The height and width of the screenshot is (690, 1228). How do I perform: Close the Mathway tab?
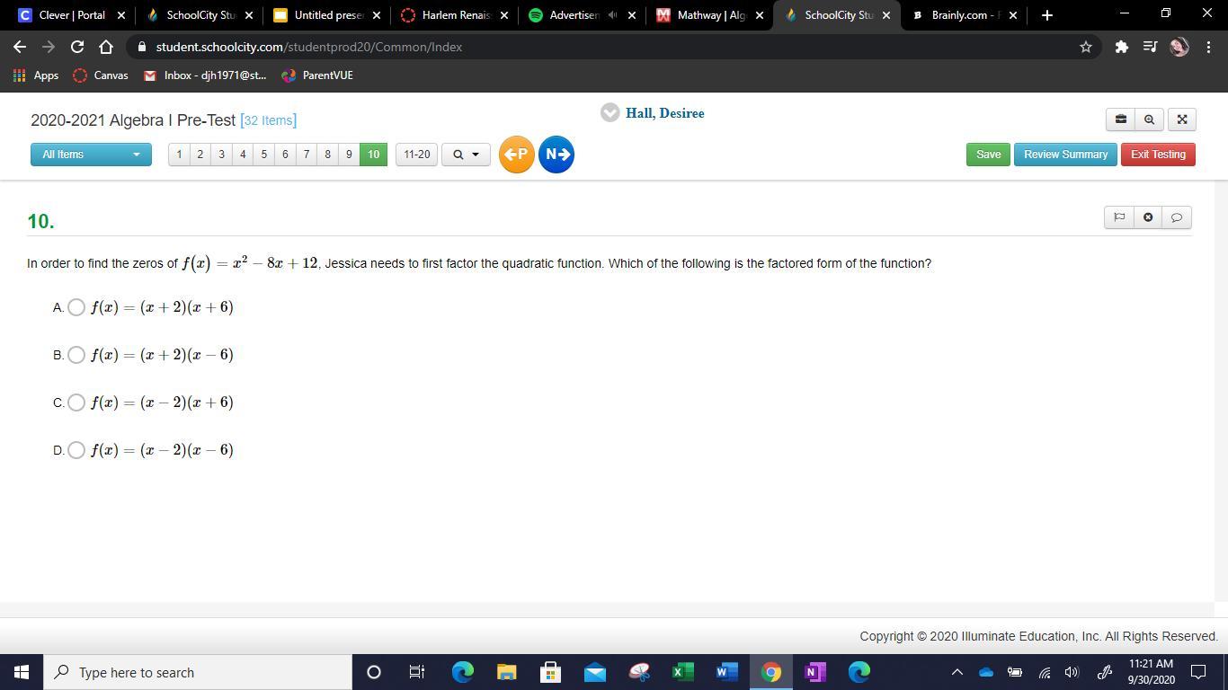pos(759,15)
